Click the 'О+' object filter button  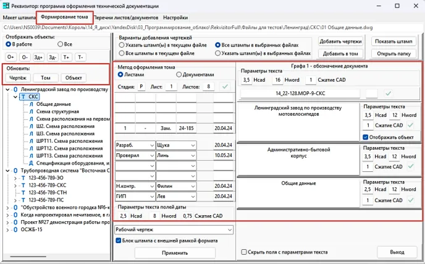pyautogui.click(x=11, y=57)
